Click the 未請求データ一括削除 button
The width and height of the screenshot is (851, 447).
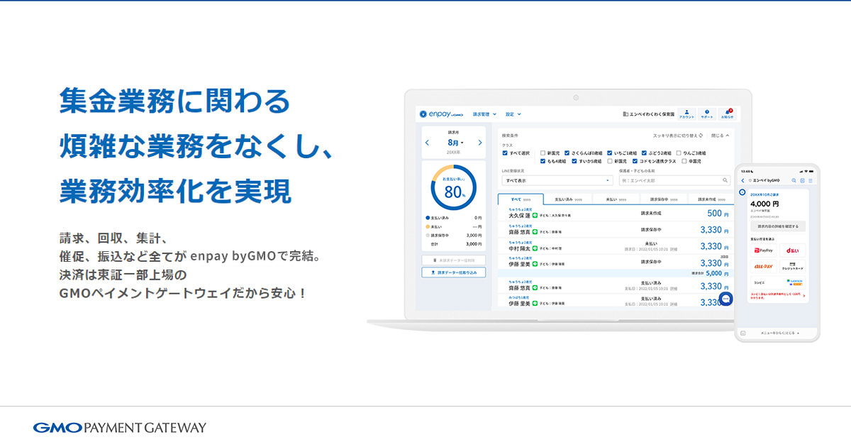[x=453, y=260]
